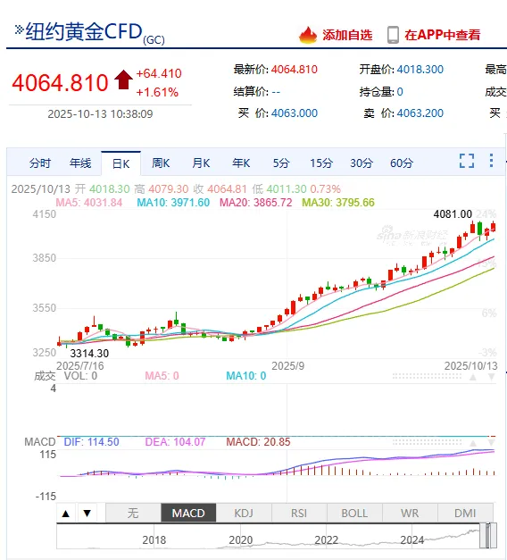The height and width of the screenshot is (560, 507).
Task: Click the flame icon beside 添加自选
Action: pos(308,35)
